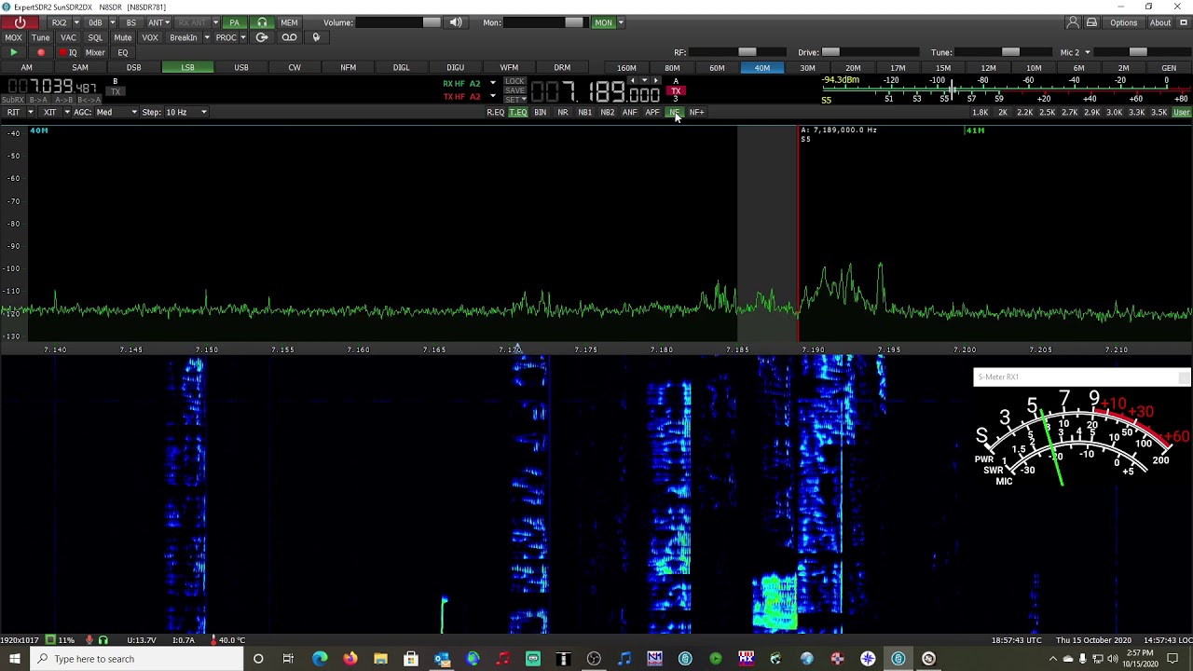Open the Mixer panel
The height and width of the screenshot is (671, 1193).
pyautogui.click(x=95, y=52)
